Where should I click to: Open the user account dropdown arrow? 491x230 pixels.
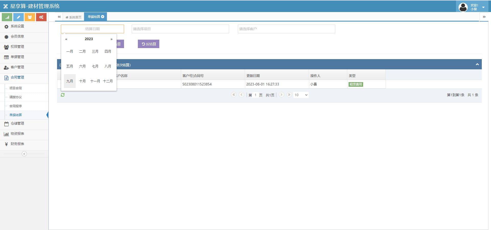coord(483,7)
